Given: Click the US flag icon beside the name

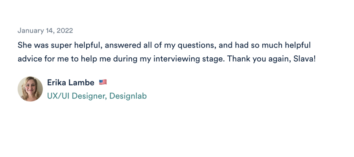Looking at the screenshot, I should click(103, 82).
